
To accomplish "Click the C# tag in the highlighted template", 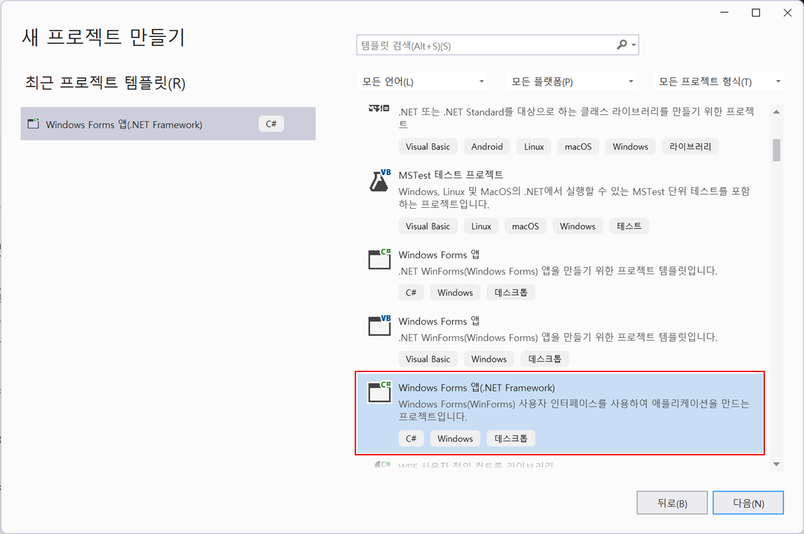I will (411, 438).
